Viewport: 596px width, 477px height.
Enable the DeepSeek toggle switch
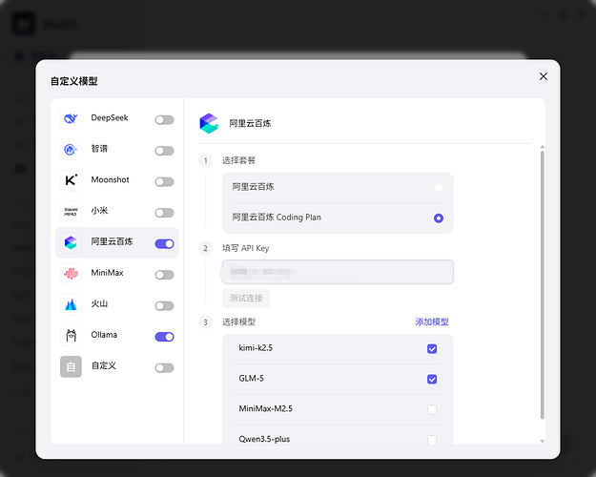click(x=164, y=120)
